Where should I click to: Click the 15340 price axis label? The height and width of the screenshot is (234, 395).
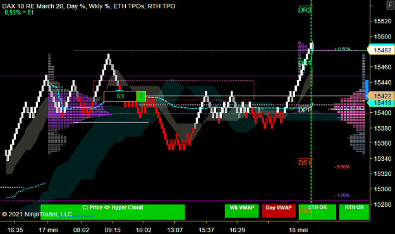tap(382, 158)
